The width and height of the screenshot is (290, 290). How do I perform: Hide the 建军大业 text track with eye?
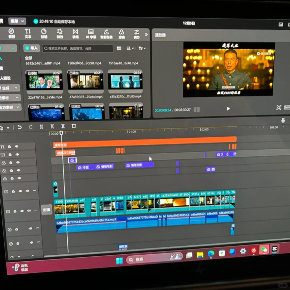(17, 146)
